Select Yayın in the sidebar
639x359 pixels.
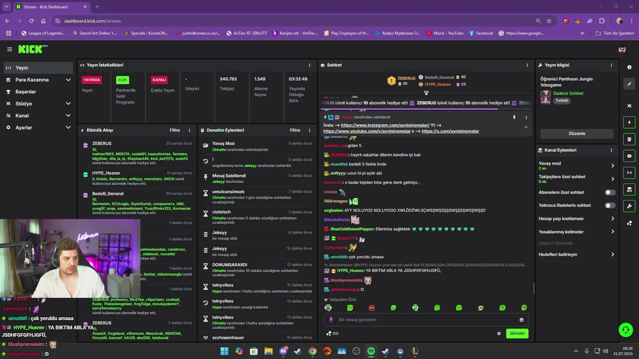coord(38,68)
